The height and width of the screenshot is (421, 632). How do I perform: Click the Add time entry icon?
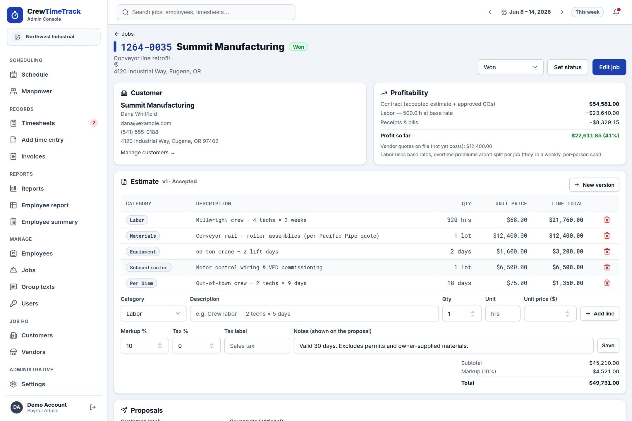[13, 140]
